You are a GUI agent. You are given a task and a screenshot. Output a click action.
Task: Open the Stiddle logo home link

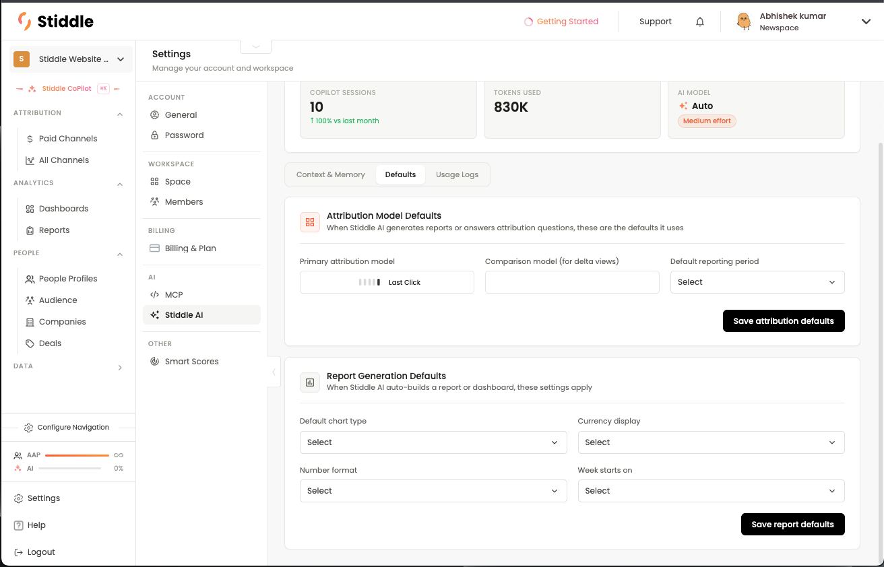[x=55, y=22]
